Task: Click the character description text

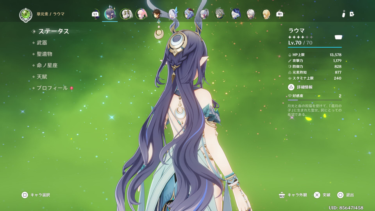Action: [x=314, y=110]
